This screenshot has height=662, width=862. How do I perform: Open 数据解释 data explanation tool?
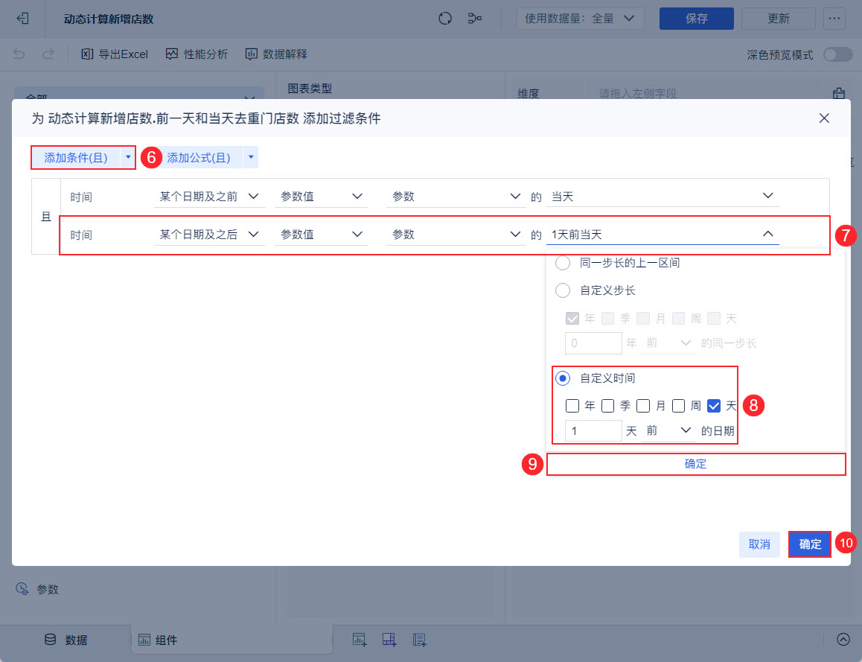[276, 54]
